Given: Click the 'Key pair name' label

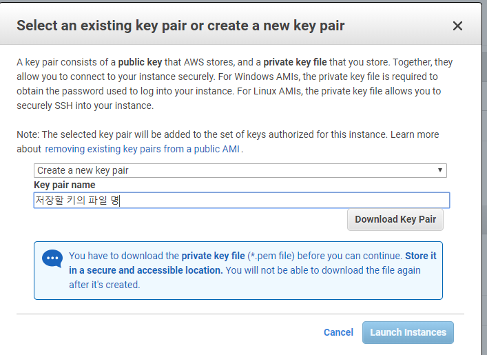Looking at the screenshot, I should 65,185.
